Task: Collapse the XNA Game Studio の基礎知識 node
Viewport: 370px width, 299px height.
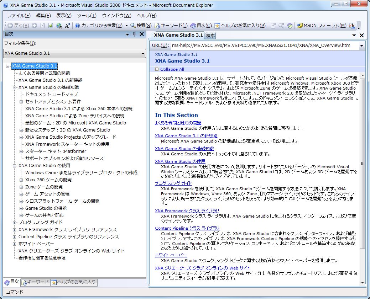Action: coord(15,87)
